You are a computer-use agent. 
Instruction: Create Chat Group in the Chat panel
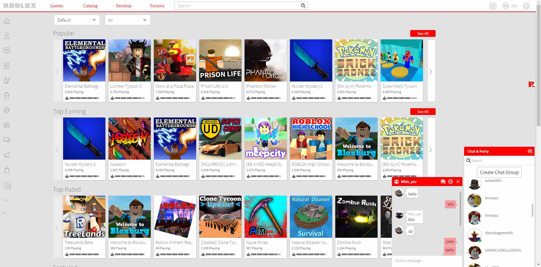(499, 172)
